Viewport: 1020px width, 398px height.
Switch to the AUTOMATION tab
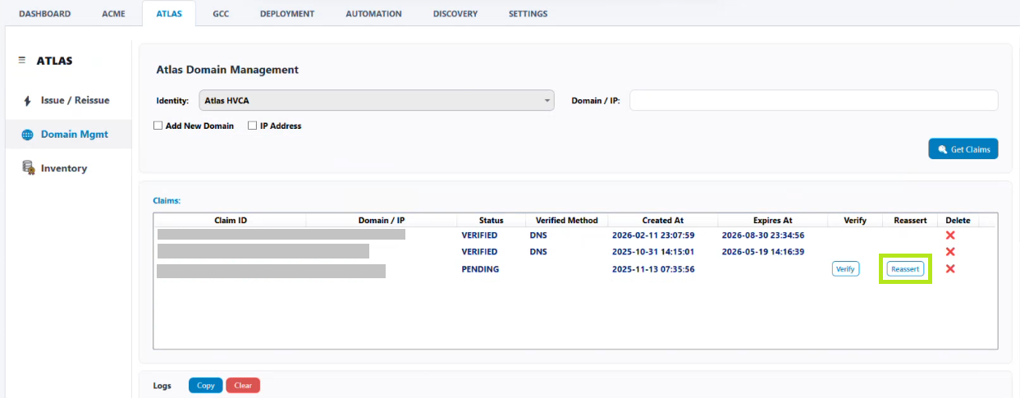373,14
